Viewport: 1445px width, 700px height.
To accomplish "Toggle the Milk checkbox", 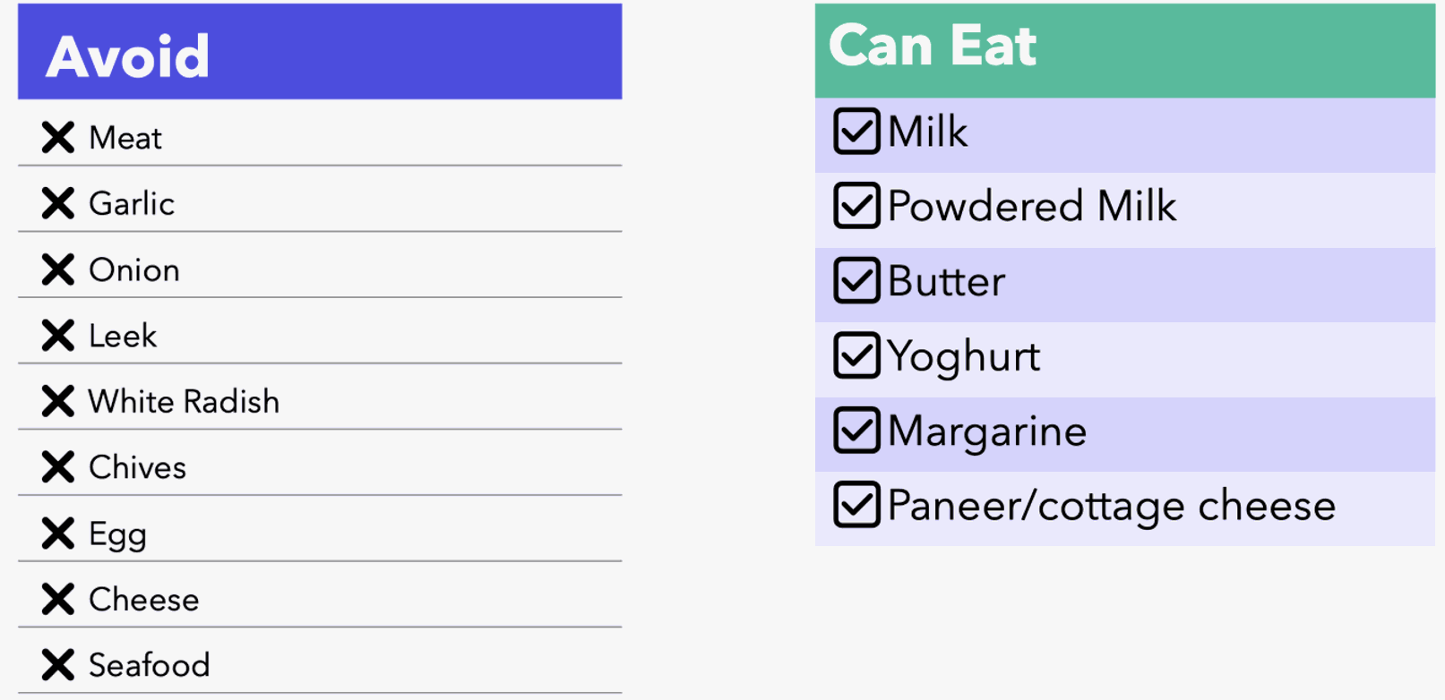I will point(856,132).
